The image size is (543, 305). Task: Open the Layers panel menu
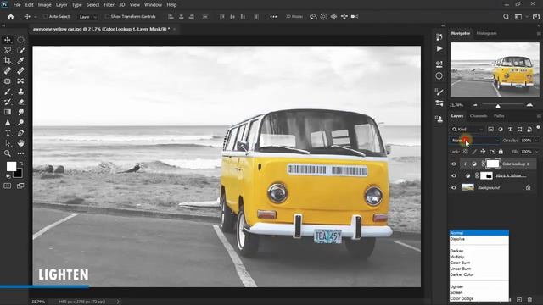(539, 116)
